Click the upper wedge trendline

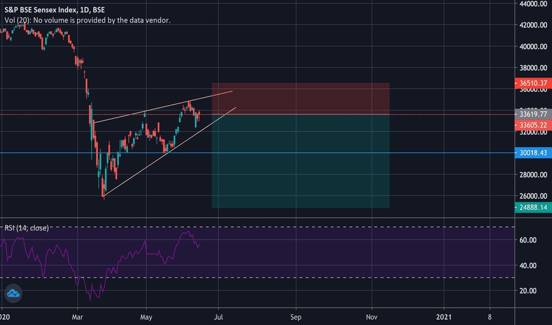[x=163, y=107]
